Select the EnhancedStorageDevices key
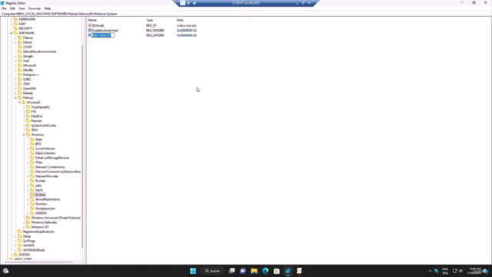Screen dimensions: 492x277 pos(52,158)
